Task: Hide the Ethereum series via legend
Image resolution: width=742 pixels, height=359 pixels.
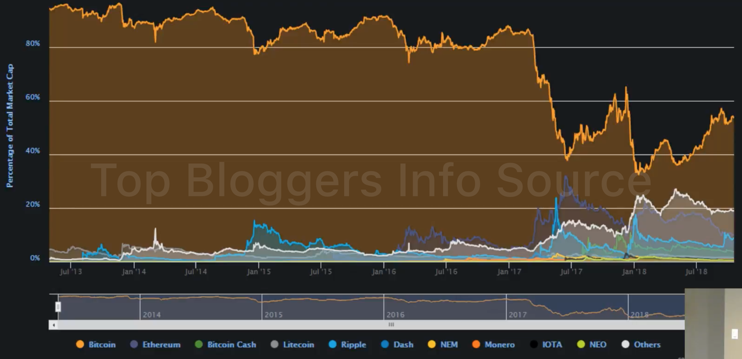Action: pyautogui.click(x=161, y=344)
